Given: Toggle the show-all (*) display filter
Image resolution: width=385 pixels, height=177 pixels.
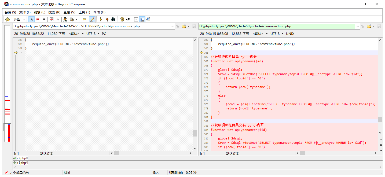Looking at the screenshot, I should pyautogui.click(x=32, y=19).
